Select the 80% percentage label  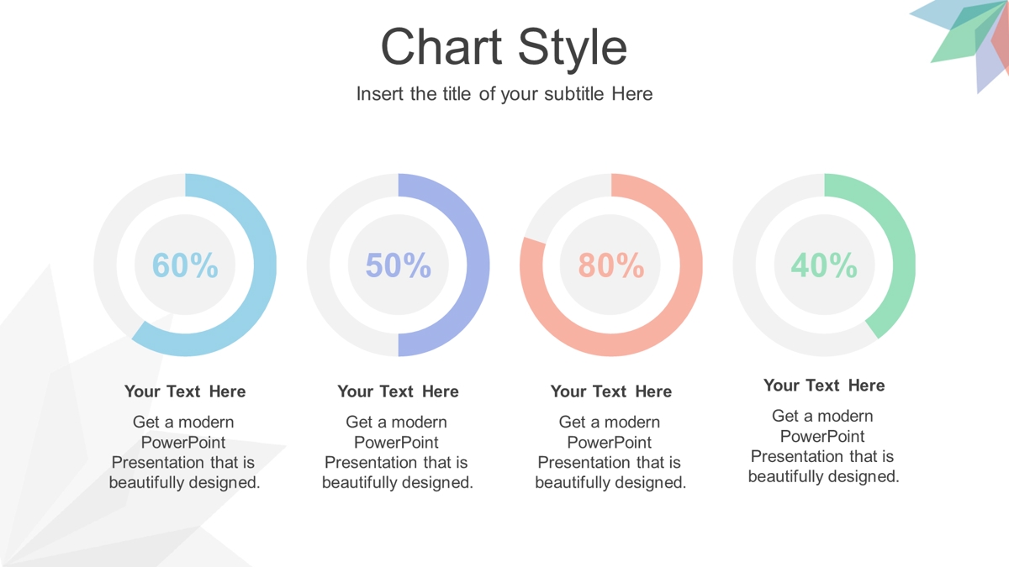[x=611, y=265]
